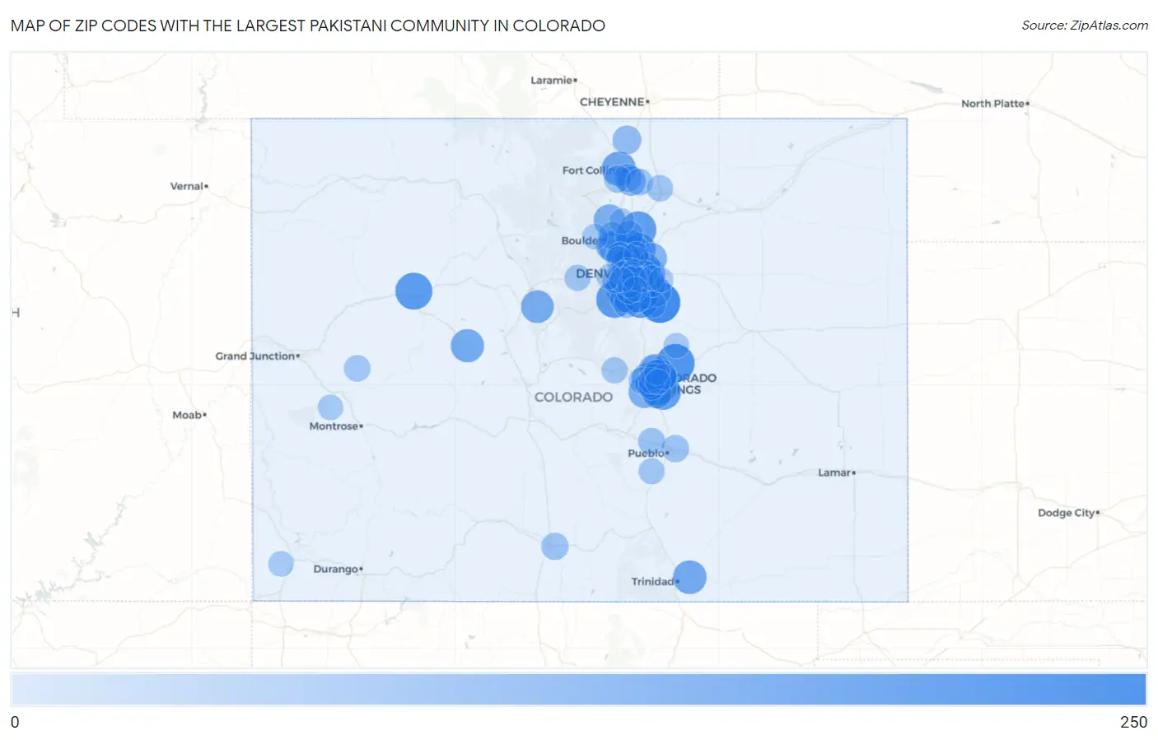The image size is (1158, 740).
Task: Select the bubble west of Durango
Action: [x=281, y=564]
